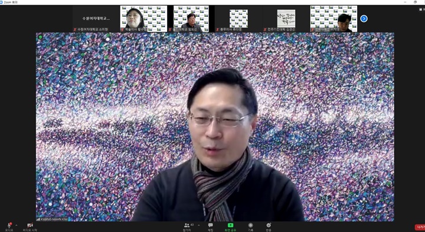Click the green encryption shield icon

point(40,37)
